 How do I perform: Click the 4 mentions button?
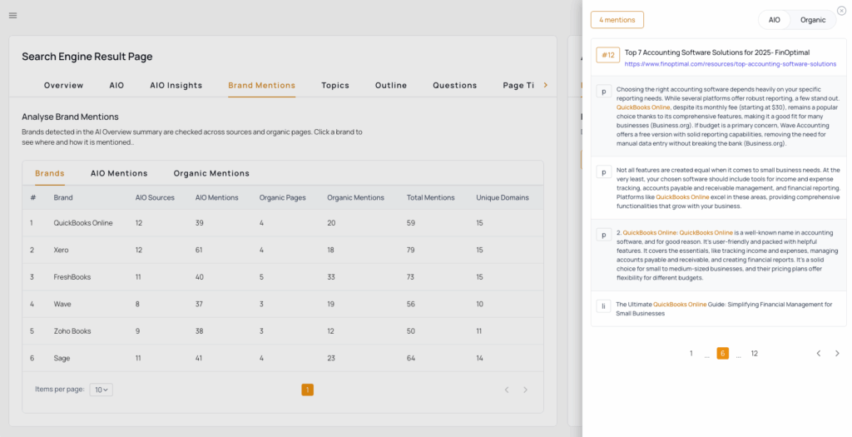[x=617, y=20]
